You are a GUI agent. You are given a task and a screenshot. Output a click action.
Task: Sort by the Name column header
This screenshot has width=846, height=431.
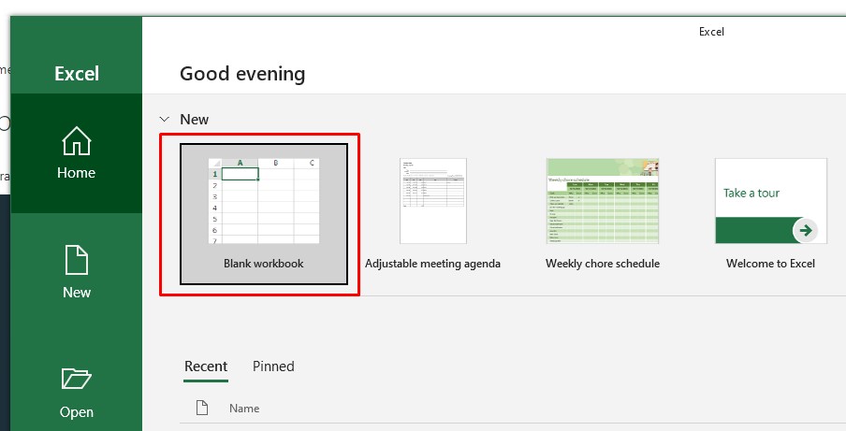click(244, 409)
